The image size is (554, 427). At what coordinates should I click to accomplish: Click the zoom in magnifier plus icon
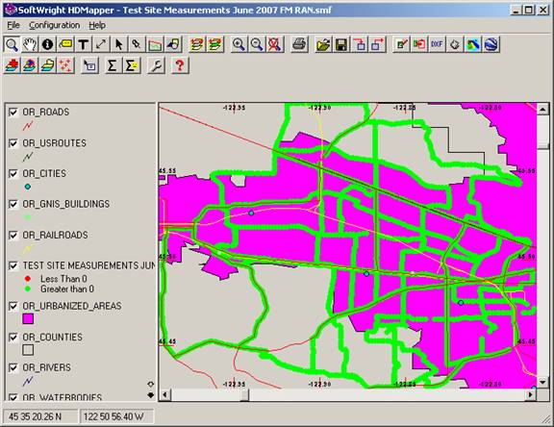(x=239, y=44)
